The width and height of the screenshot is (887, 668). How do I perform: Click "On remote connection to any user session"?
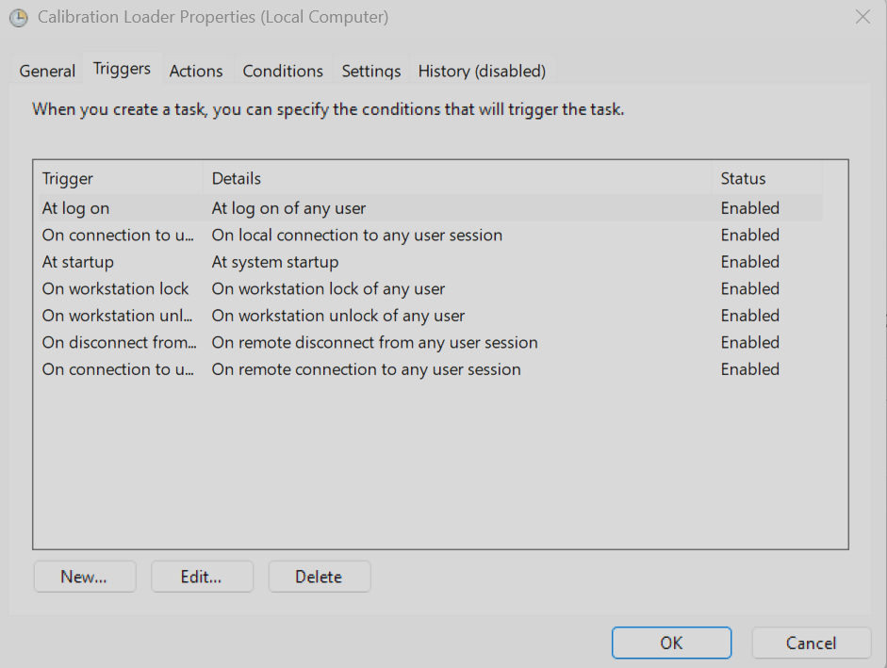pos(366,369)
